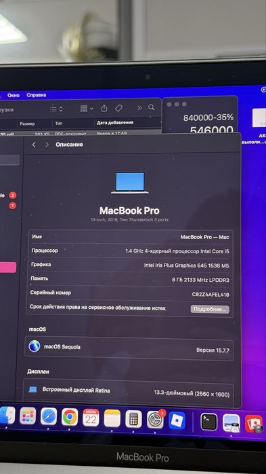
Task: Open System Settings icon with badge 3
Action: point(156,420)
